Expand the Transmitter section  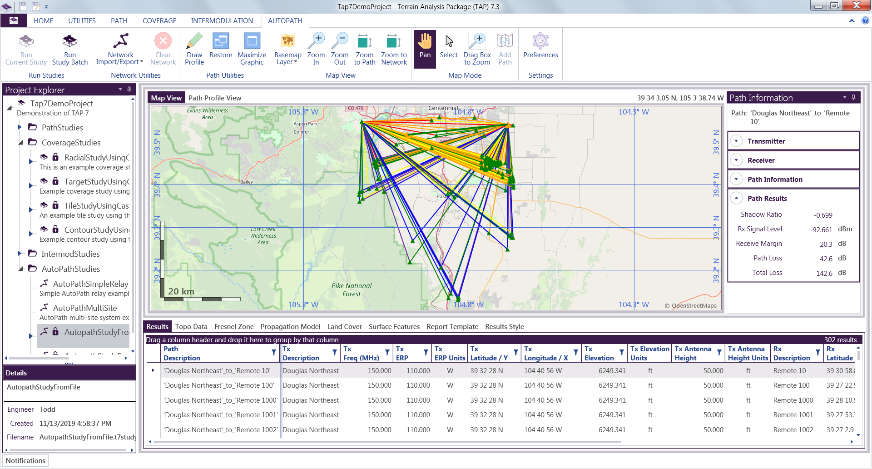pyautogui.click(x=737, y=141)
